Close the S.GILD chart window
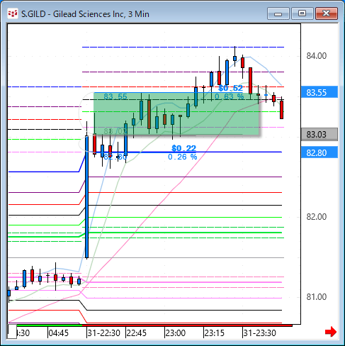 (327, 13)
